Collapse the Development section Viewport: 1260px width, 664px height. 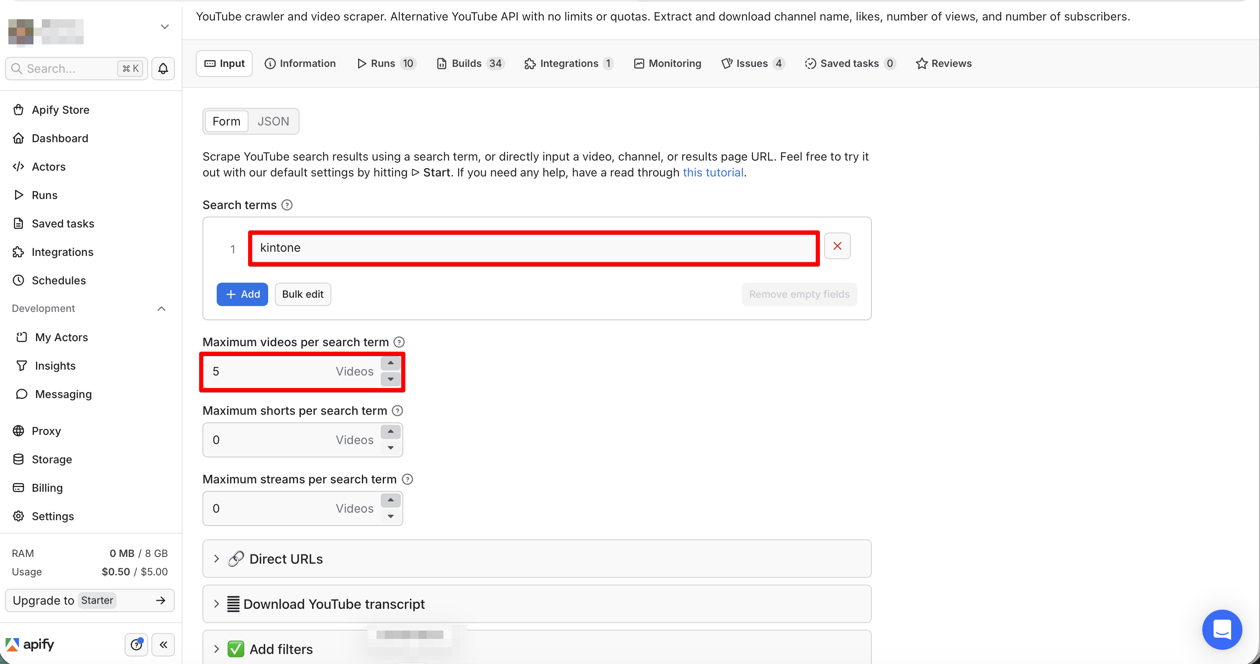pyautogui.click(x=161, y=309)
